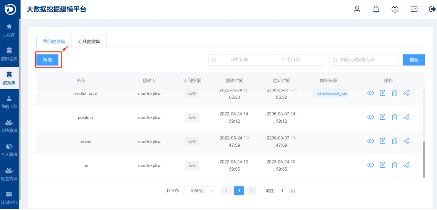Open the 结束日期 end date picker
437x210 pixels.
(291, 60)
